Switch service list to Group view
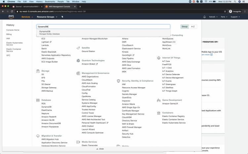This screenshot has height=154, width=248. 185,27
